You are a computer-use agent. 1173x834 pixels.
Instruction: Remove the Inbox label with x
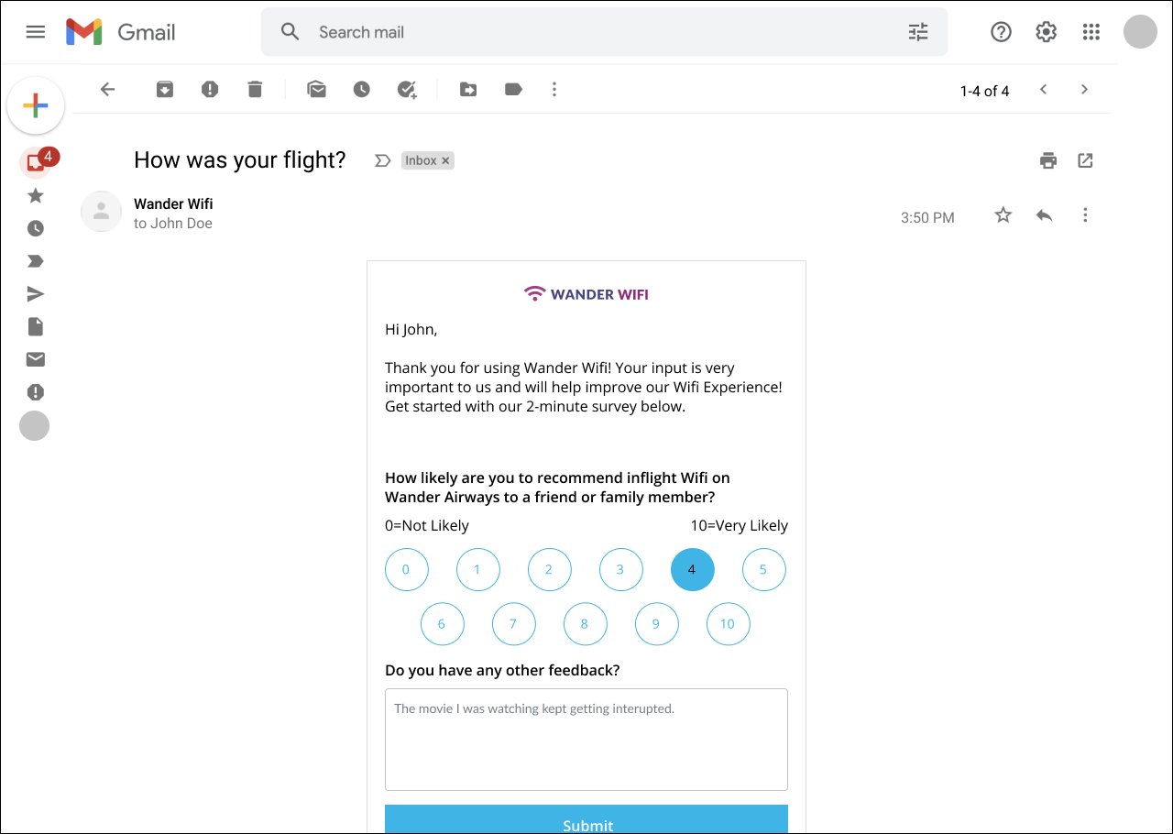[x=445, y=160]
